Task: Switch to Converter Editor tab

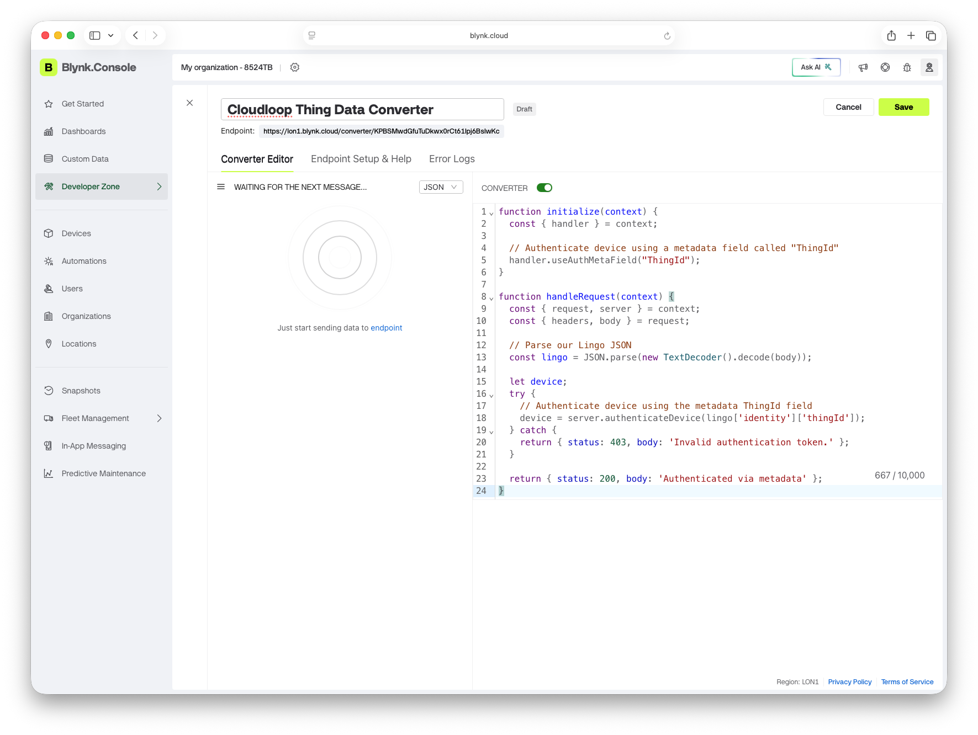Action: (x=257, y=159)
